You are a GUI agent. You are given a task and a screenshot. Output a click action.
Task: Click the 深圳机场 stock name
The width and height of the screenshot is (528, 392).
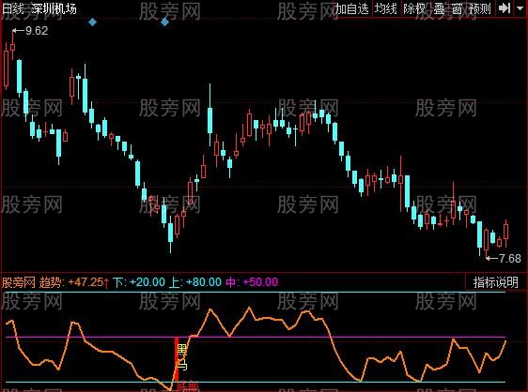[54, 8]
